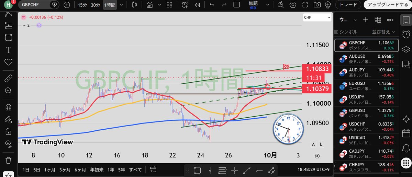Set the date range to 1日
412x177 pixels.
click(x=26, y=170)
